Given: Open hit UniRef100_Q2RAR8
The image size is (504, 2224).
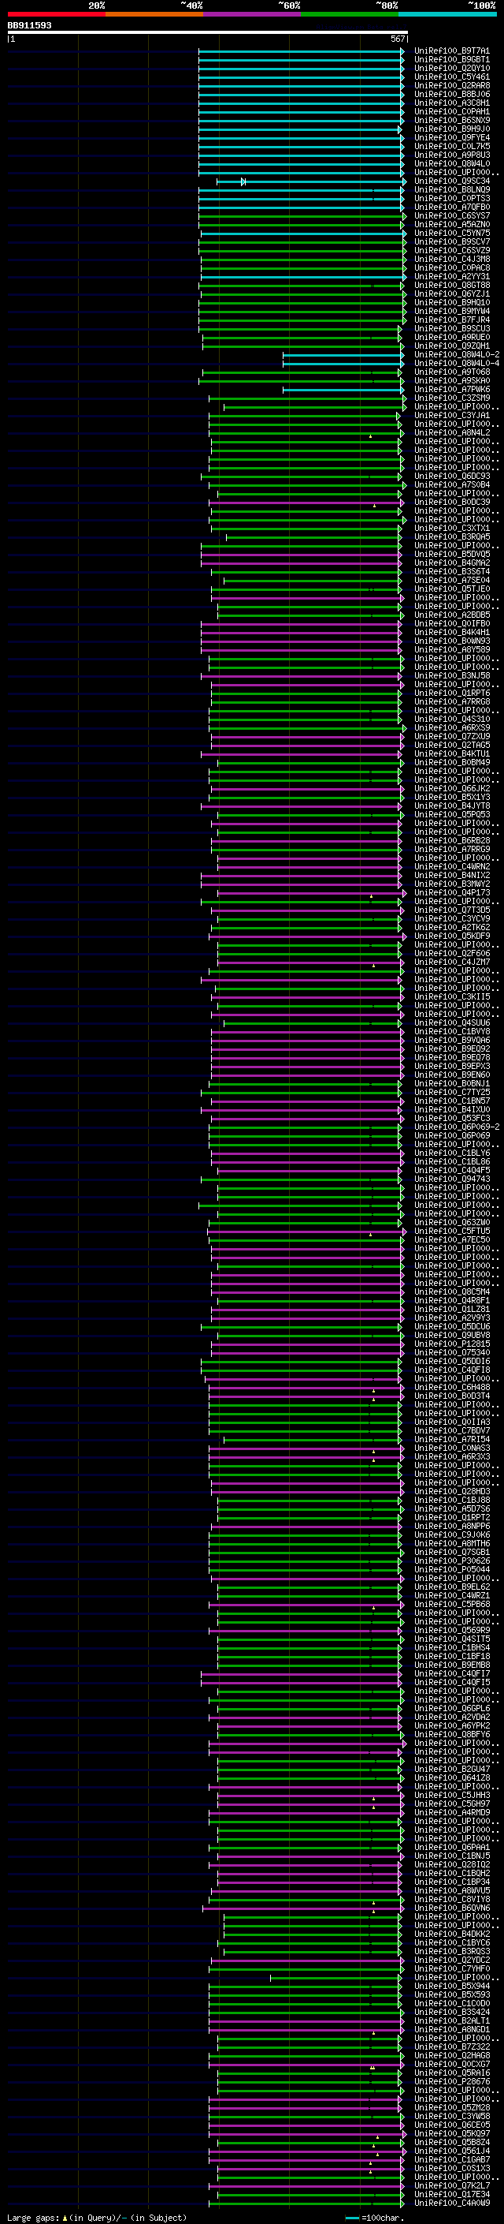Looking at the screenshot, I should [452, 85].
